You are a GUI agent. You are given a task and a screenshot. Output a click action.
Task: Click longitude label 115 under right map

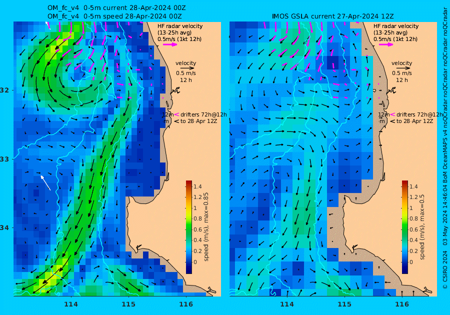pyautogui.click(x=344, y=304)
